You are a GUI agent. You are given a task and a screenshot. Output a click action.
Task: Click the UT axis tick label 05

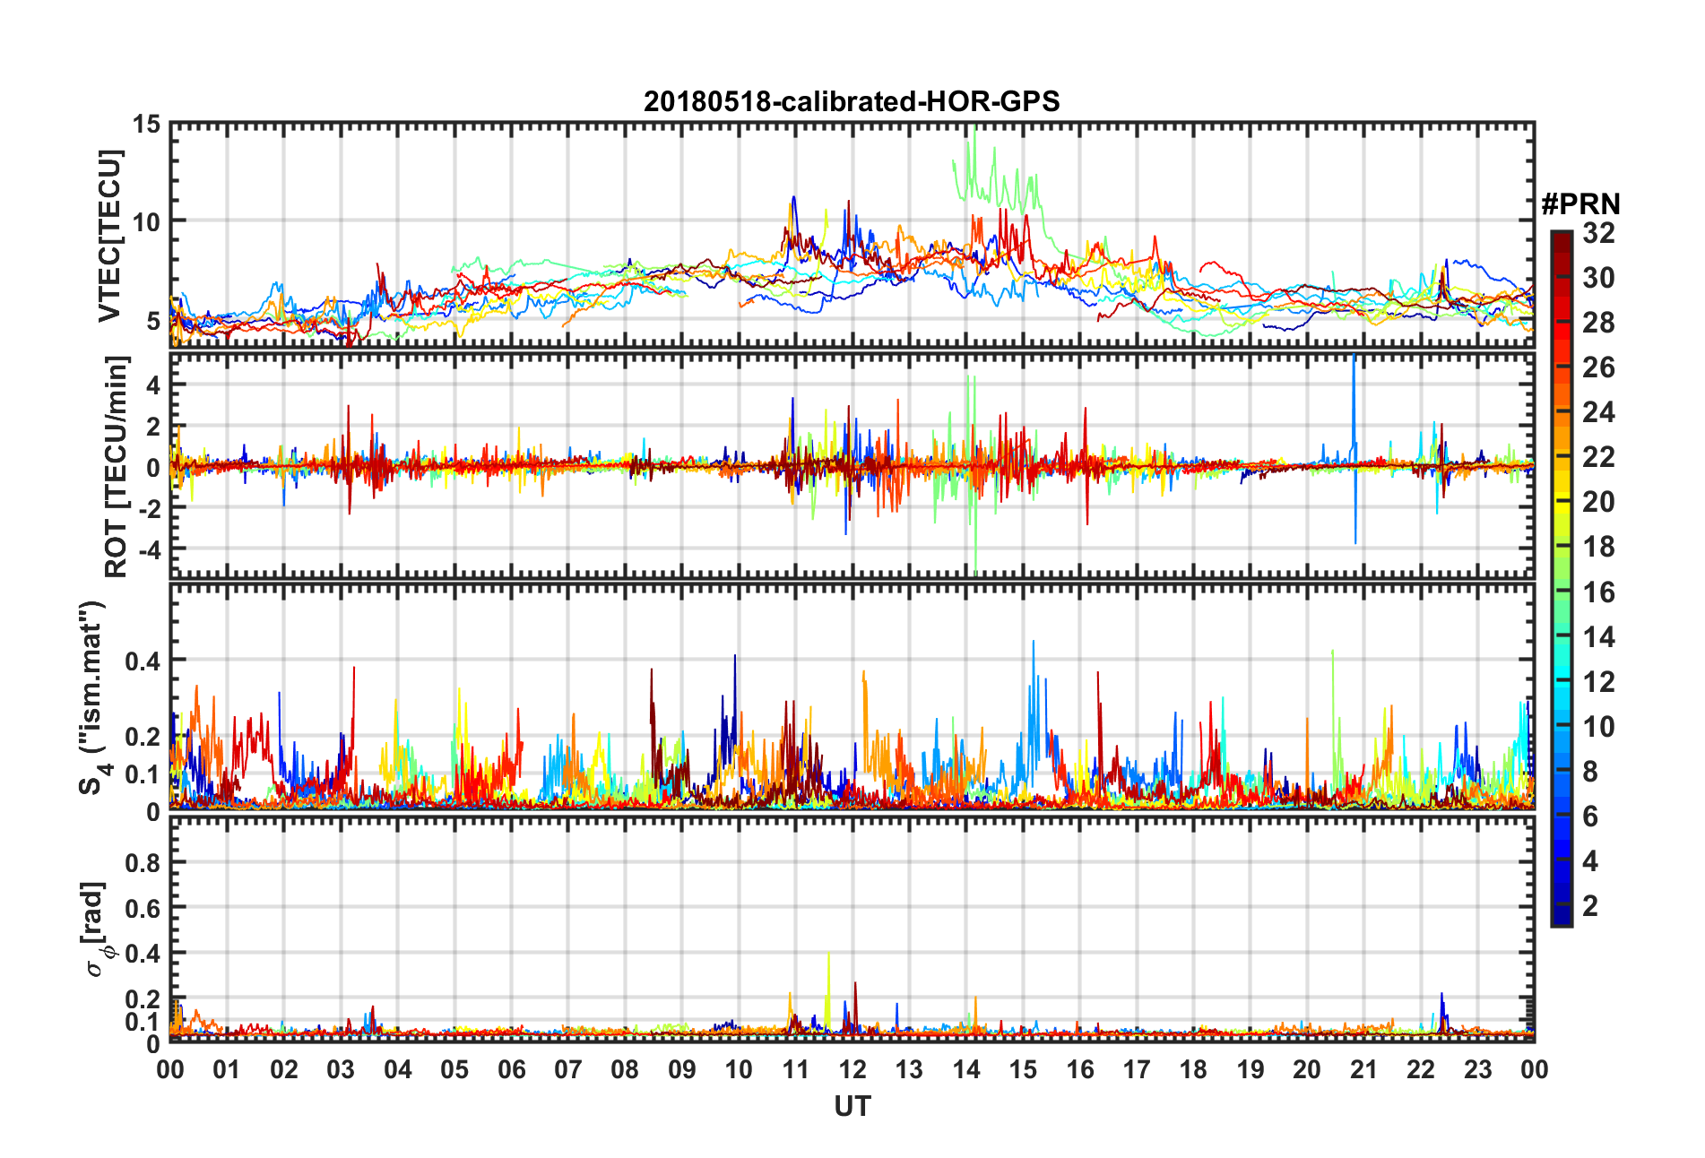point(454,1069)
